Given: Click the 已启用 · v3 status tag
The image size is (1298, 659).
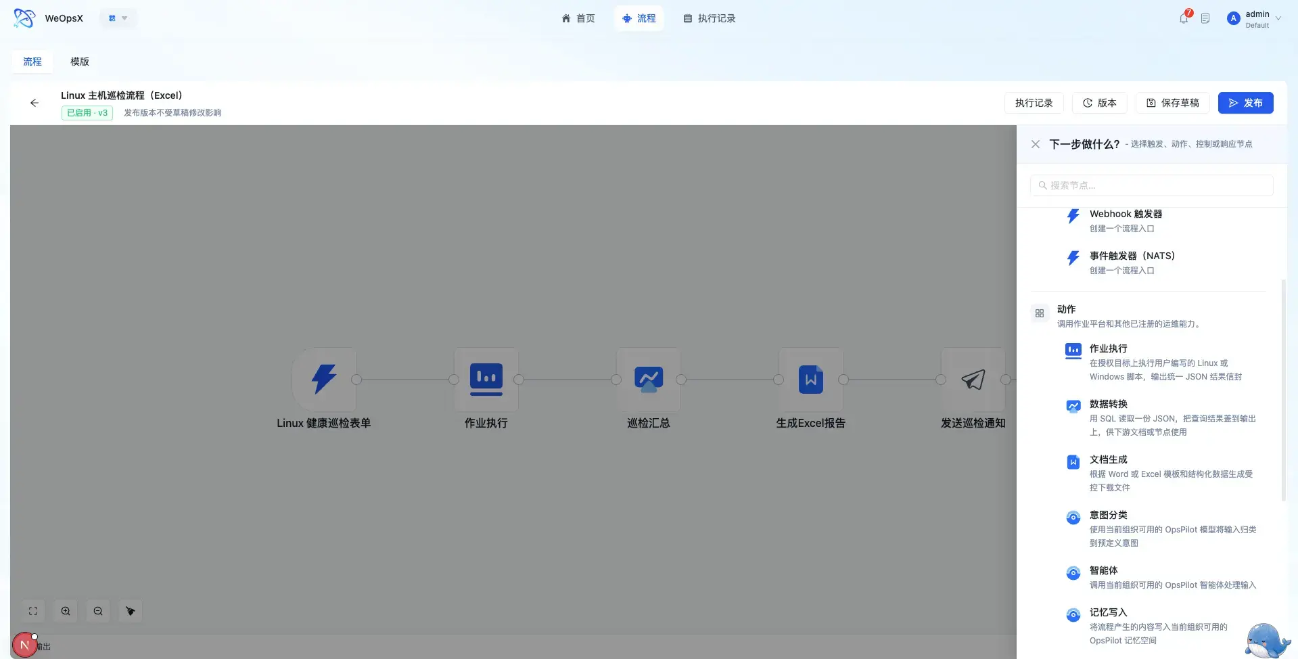Looking at the screenshot, I should pyautogui.click(x=87, y=113).
